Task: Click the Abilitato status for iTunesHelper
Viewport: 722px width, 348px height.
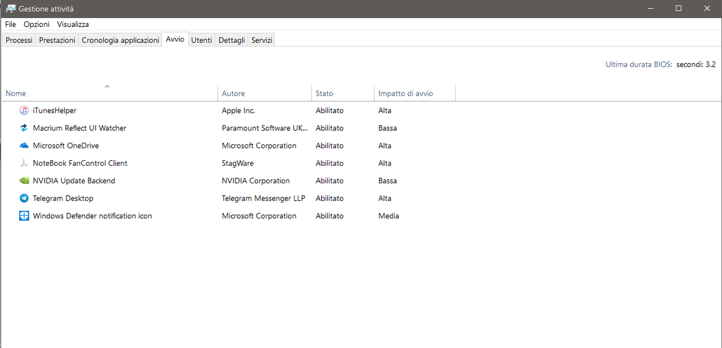Action: (x=329, y=111)
